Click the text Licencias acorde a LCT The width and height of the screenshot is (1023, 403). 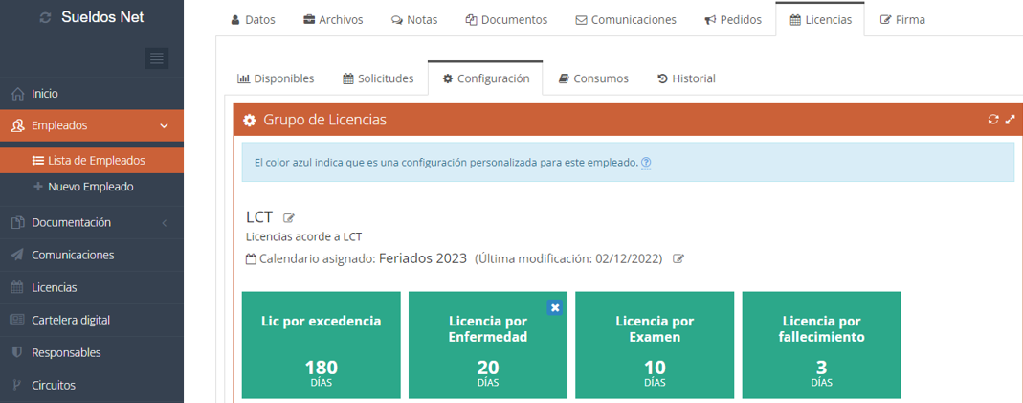tap(304, 236)
